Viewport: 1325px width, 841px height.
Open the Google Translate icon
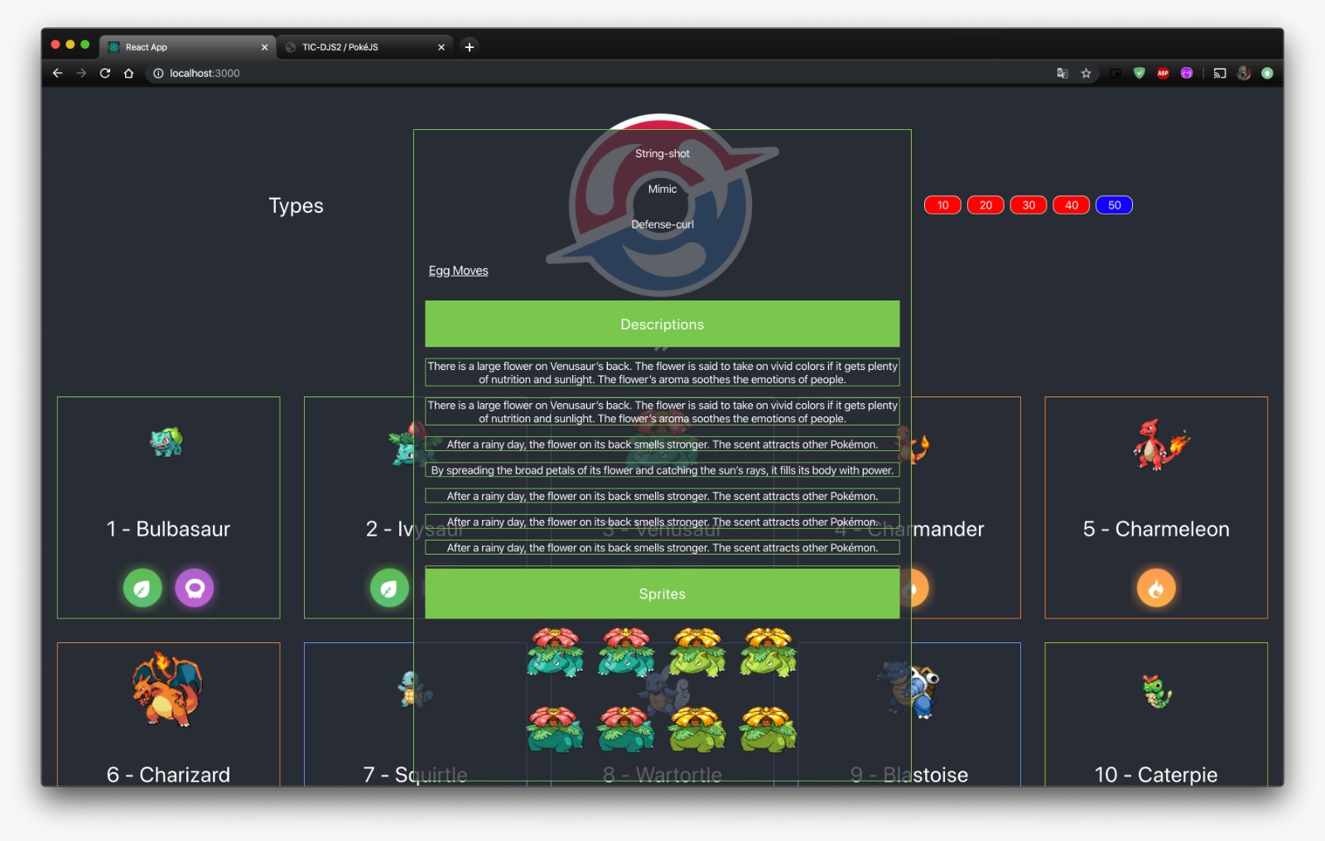(x=1062, y=73)
